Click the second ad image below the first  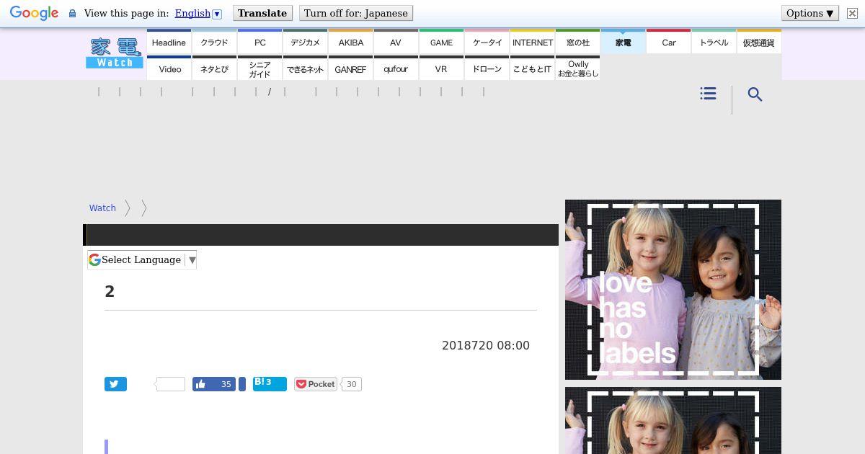pos(673,420)
